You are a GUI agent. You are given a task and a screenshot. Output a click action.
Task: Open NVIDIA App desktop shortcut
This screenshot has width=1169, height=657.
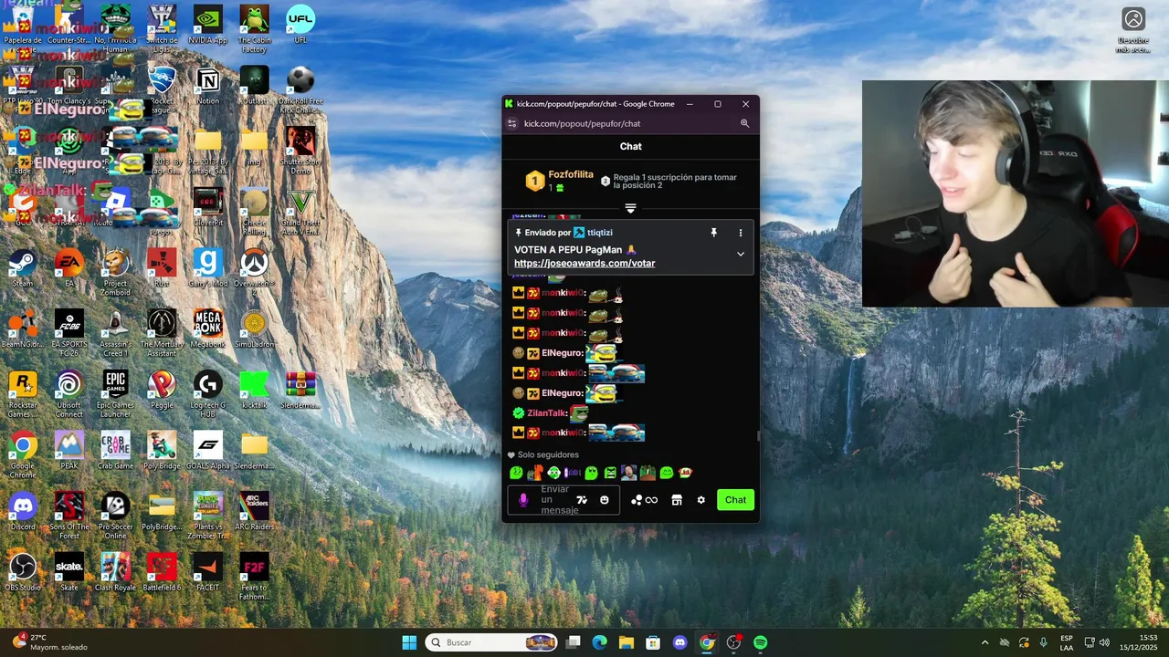(208, 25)
